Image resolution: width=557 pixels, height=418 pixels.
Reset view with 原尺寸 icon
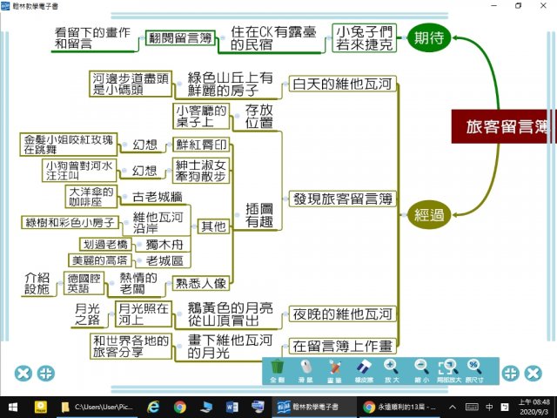[474, 367]
